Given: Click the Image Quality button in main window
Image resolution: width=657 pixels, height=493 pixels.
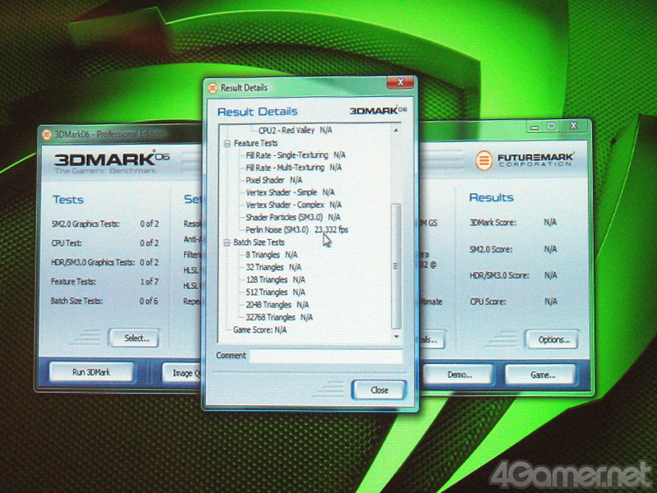Looking at the screenshot, I should pos(182,373).
